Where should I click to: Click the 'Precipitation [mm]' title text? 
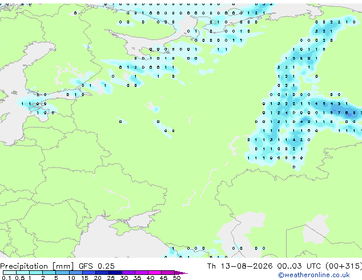pyautogui.click(x=37, y=266)
